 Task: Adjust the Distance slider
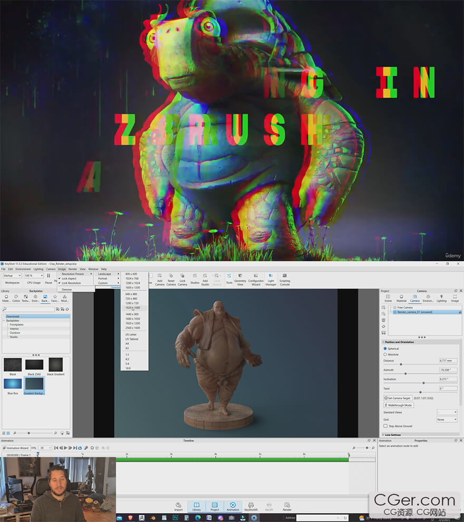(x=401, y=364)
